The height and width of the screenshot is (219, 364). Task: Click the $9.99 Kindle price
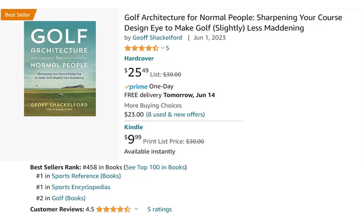point(133,139)
